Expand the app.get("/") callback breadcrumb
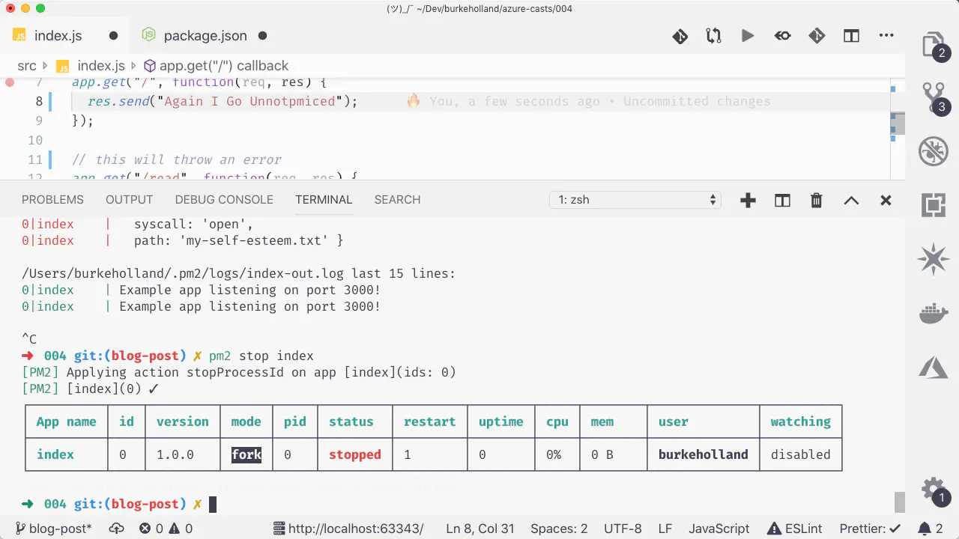This screenshot has width=959, height=539. [216, 66]
